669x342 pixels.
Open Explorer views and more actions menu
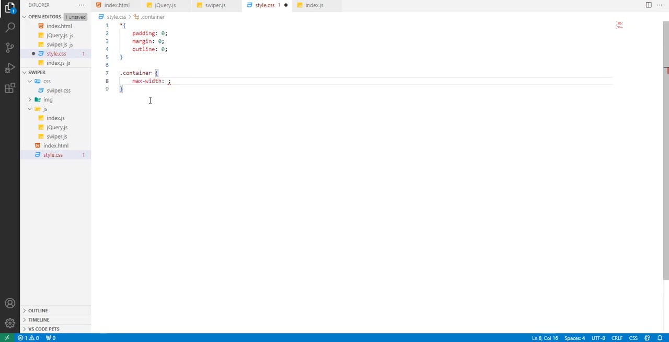point(82,5)
